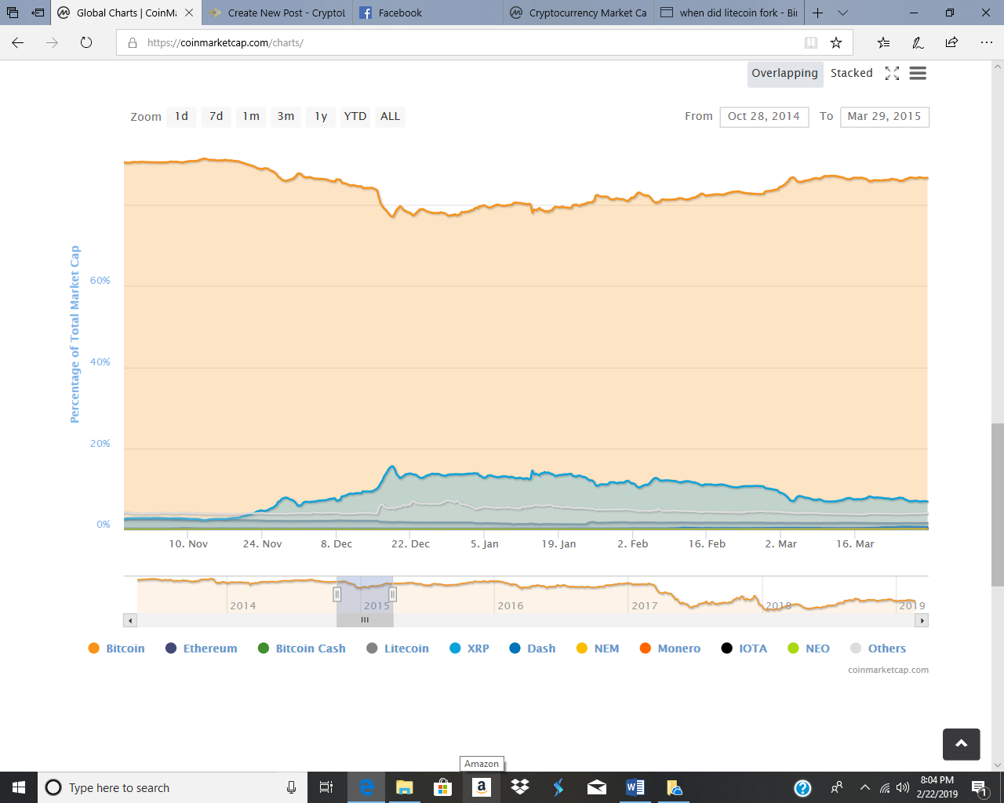The image size is (1004, 803).
Task: Open the favorites hub icon
Action: coord(883,42)
